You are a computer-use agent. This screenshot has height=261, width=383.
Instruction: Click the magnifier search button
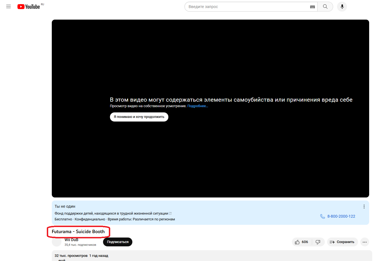(x=325, y=7)
